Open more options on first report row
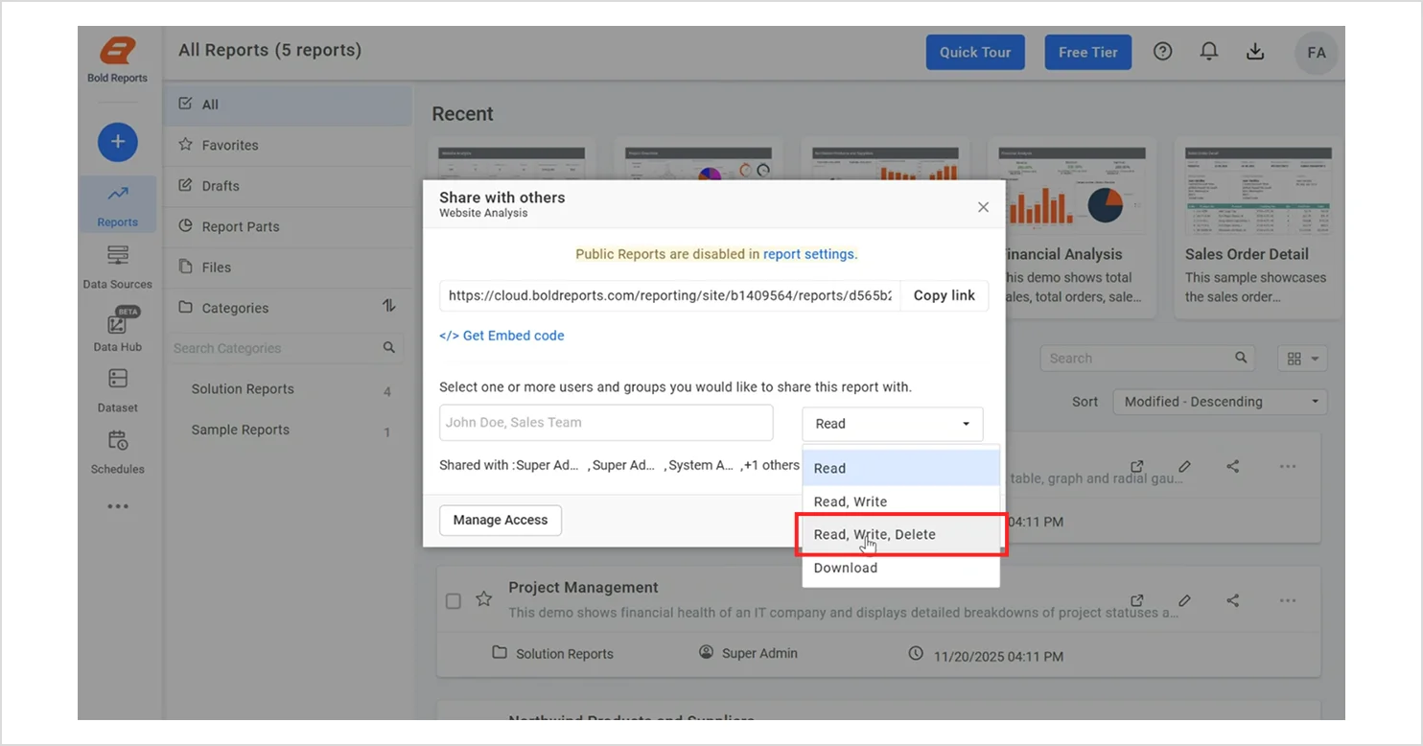The image size is (1423, 746). tap(1288, 466)
